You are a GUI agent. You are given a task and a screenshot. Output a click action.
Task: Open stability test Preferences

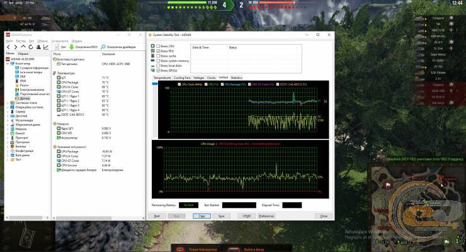coord(266,216)
